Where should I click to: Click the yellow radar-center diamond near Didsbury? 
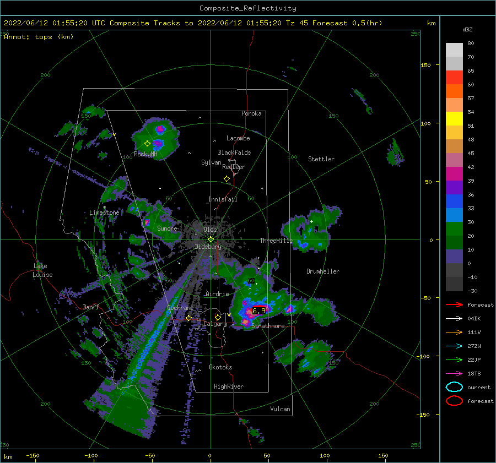pos(211,239)
